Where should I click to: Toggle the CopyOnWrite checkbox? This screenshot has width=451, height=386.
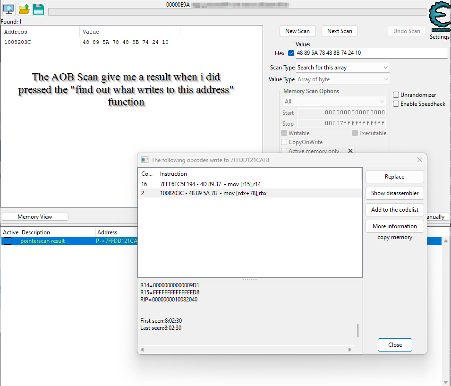click(284, 142)
